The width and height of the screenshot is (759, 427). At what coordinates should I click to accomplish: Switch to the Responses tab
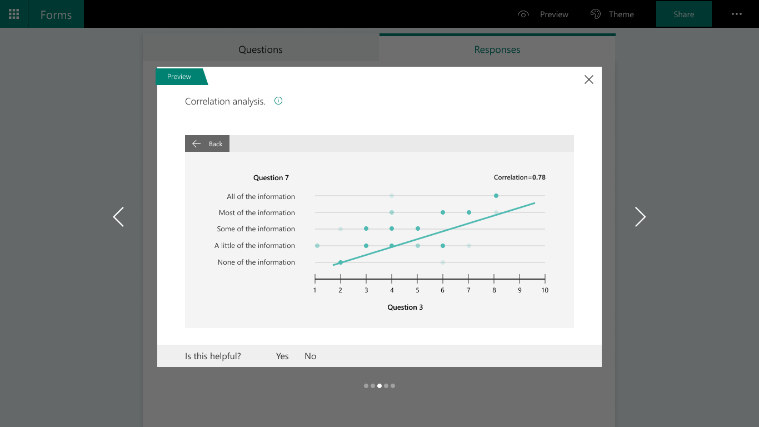[497, 49]
